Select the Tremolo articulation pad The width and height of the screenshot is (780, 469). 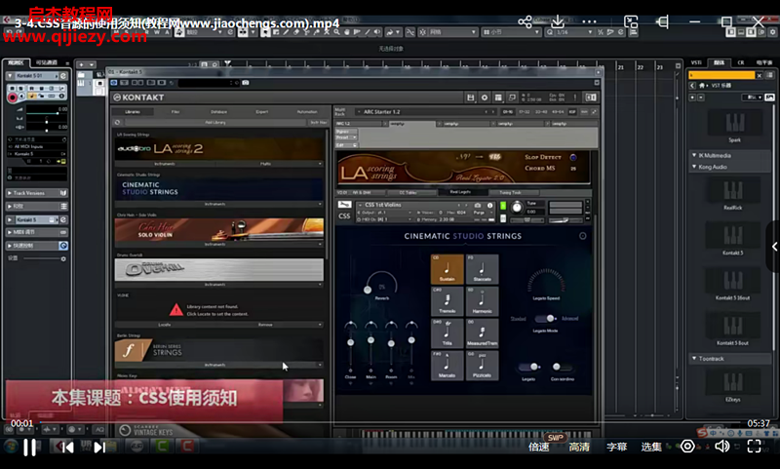(x=447, y=301)
